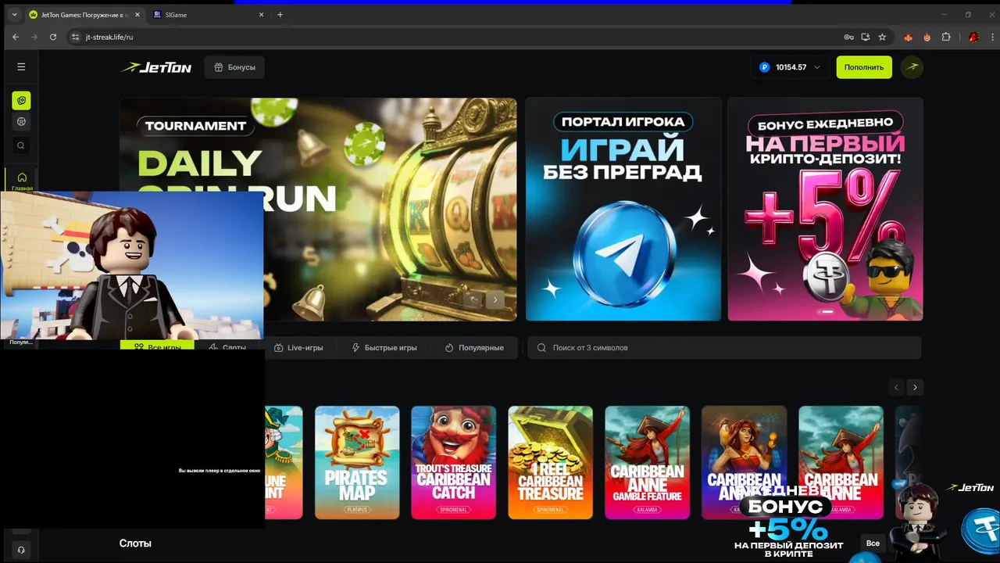Open the Extensions puzzle icon
Viewport: 1000px width, 563px height.
tap(946, 37)
